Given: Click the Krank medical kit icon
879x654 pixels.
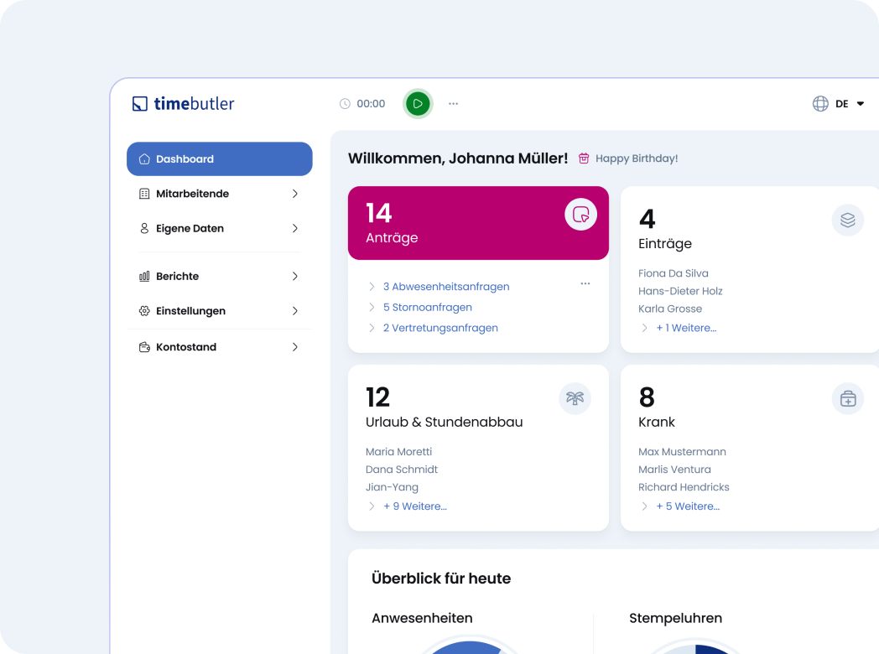Looking at the screenshot, I should point(847,398).
